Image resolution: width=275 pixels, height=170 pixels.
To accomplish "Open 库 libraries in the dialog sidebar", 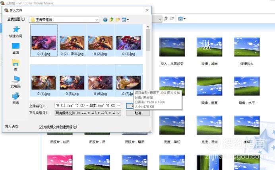I will click(15, 65).
